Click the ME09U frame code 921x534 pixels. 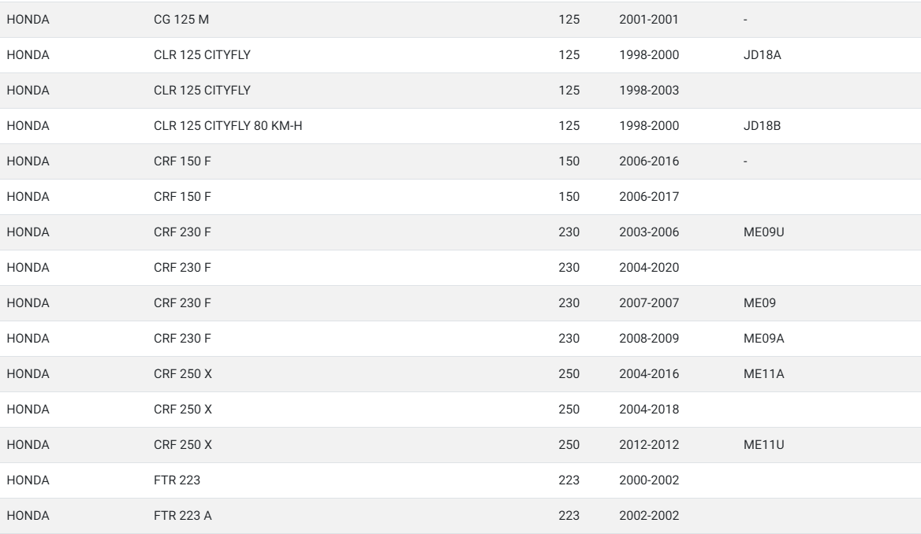763,232
